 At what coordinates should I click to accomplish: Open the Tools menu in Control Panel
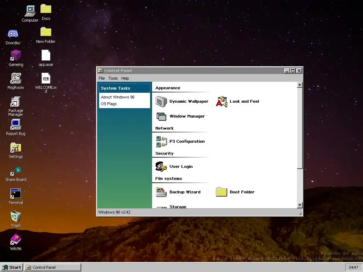tap(113, 78)
